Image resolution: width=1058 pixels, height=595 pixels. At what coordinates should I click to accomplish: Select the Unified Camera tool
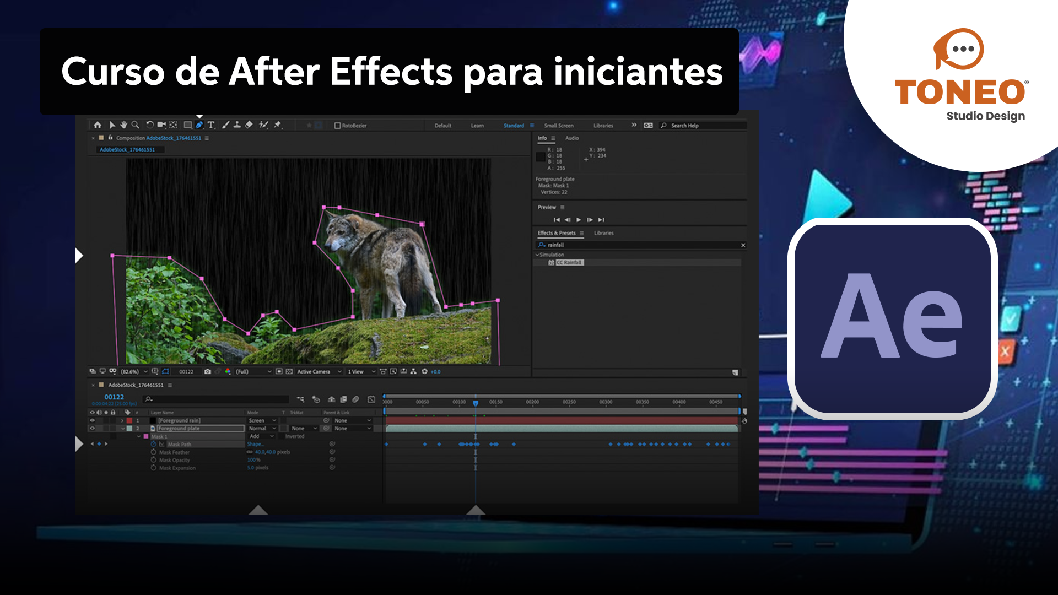tap(161, 125)
